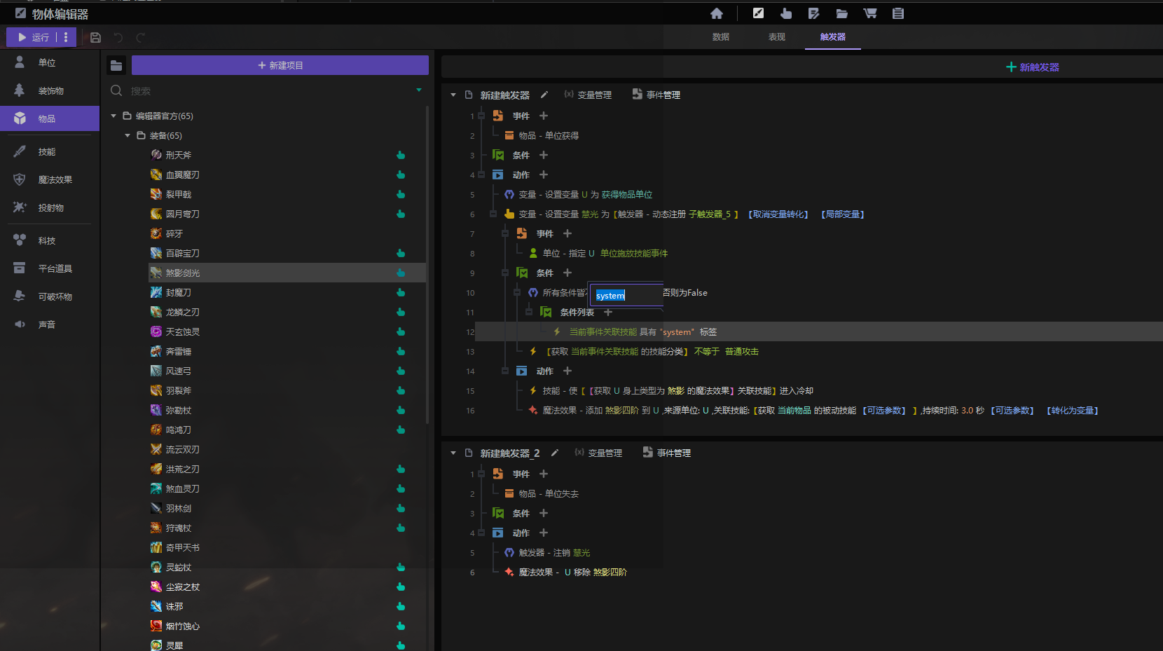Switch to the 表现 tab
The width and height of the screenshot is (1163, 651).
click(x=777, y=36)
